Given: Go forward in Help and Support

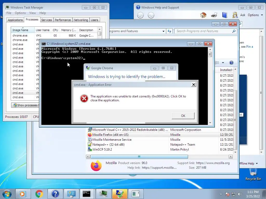Looking at the screenshot, I should point(151,15).
